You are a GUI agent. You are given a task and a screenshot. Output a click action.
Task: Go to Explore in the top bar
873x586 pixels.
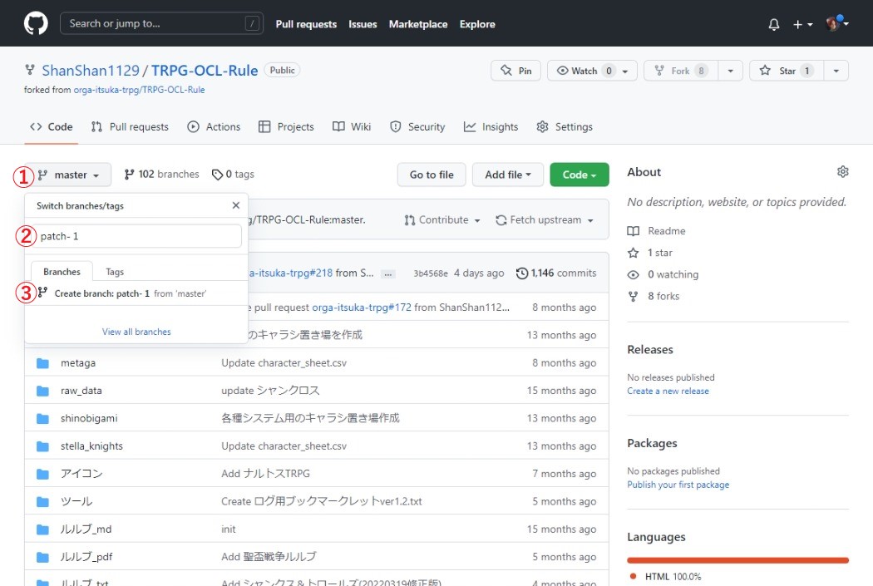pyautogui.click(x=477, y=24)
